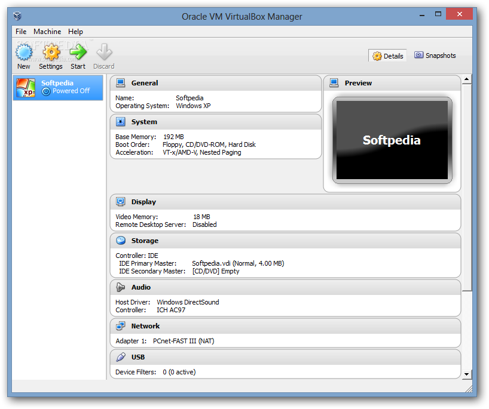Click Controller value ICH AC97
Viewport: 489px width, 409px height.
click(171, 310)
